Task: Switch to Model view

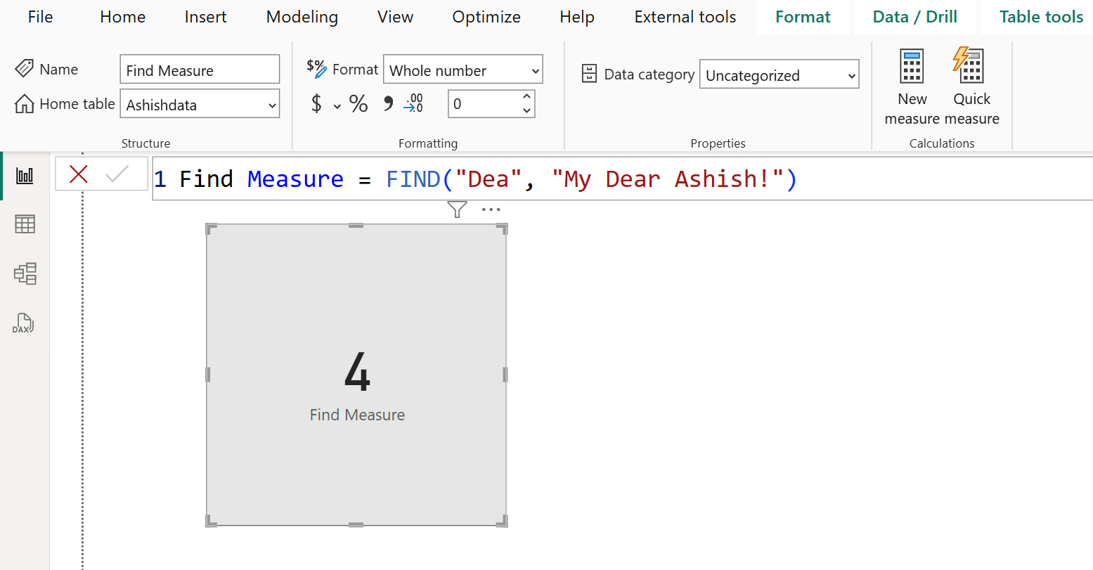Action: point(24,273)
